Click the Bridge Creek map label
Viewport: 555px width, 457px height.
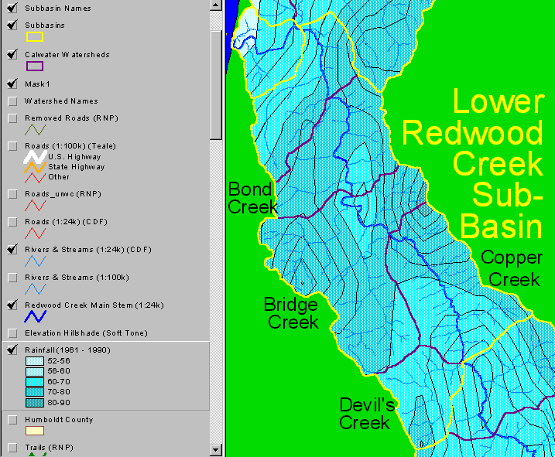(292, 313)
